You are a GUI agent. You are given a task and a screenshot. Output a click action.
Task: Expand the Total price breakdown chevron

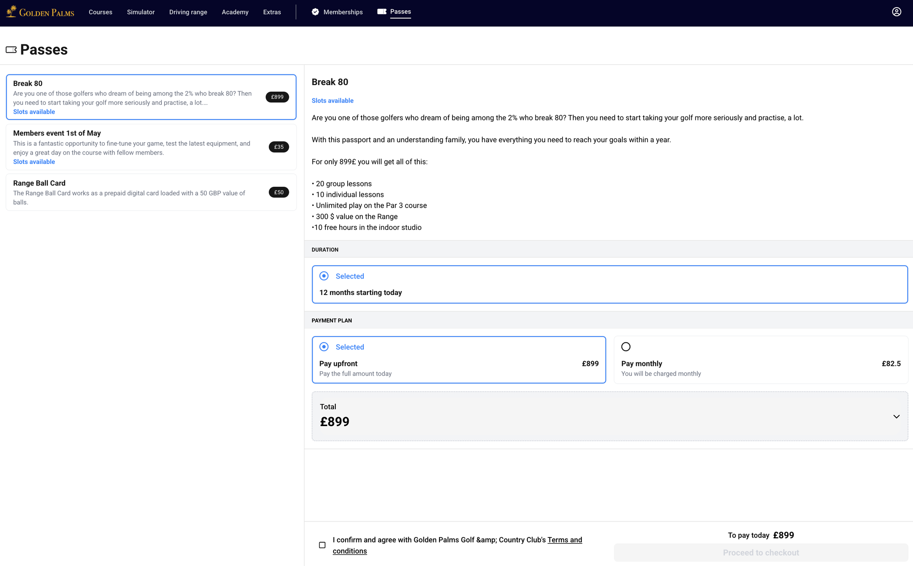896,417
